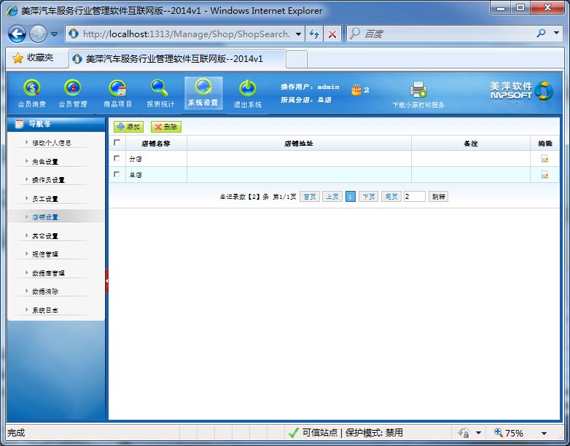Tick the checkbox for 分店 row
The image size is (570, 446).
[117, 158]
